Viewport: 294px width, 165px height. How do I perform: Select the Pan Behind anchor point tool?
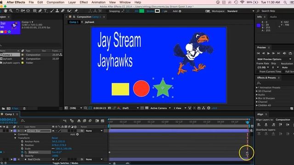[28, 11]
